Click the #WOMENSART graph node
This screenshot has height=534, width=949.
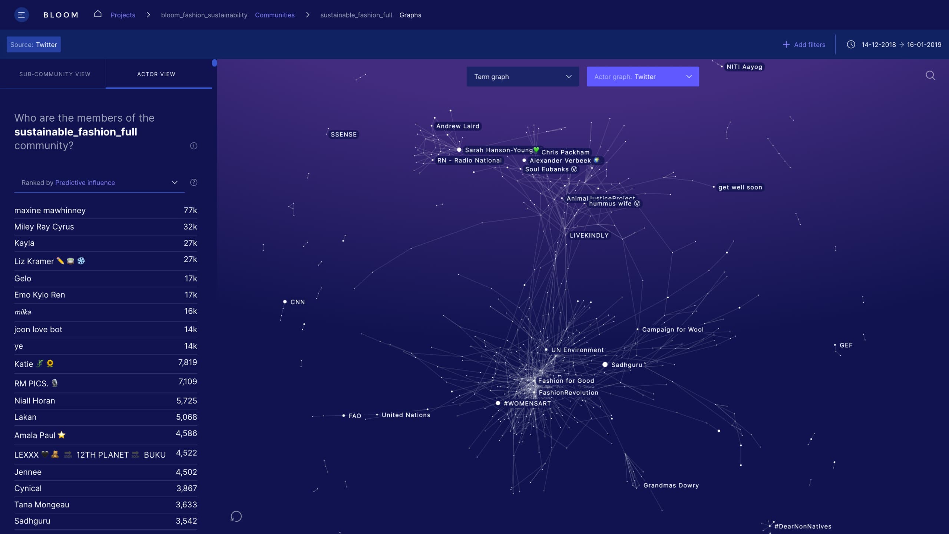point(498,403)
